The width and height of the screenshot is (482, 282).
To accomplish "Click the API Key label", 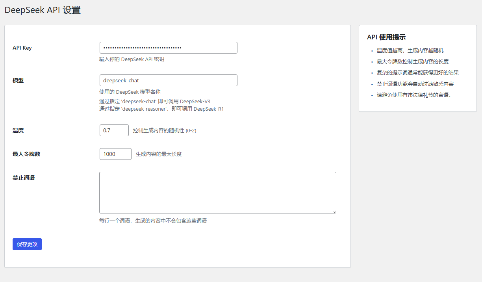I will coord(22,48).
